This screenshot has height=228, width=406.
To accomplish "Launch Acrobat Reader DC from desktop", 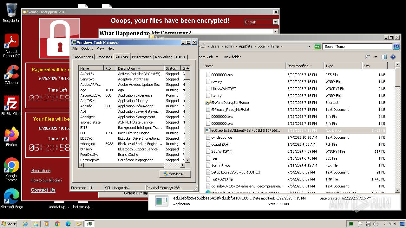I will tap(11, 46).
